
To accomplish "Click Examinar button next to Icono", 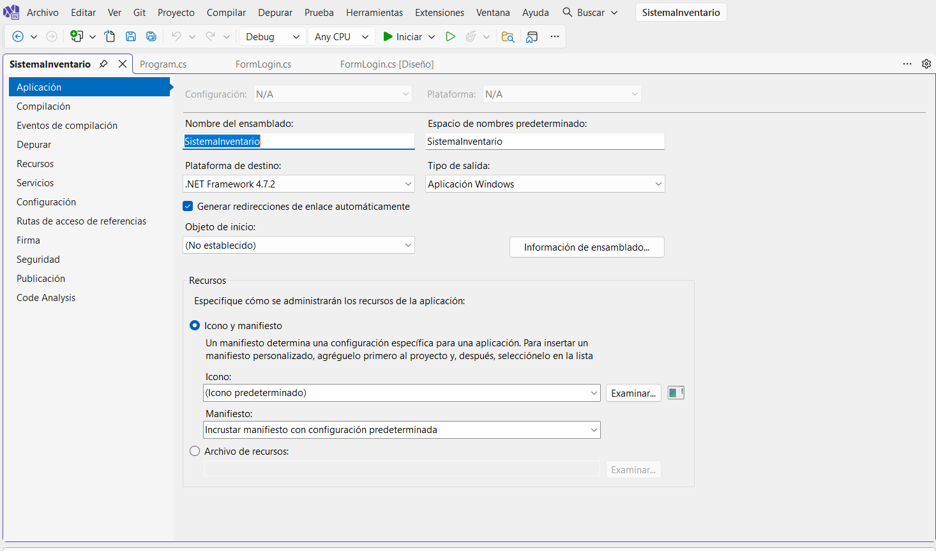I will click(x=633, y=393).
